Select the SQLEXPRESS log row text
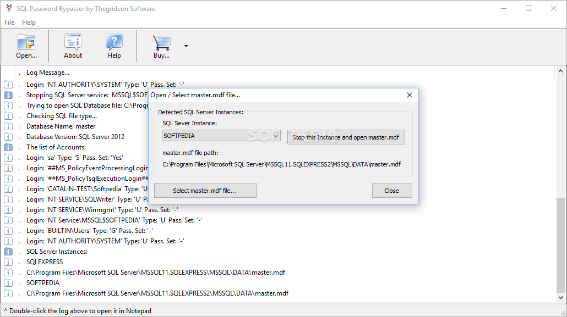 pos(45,262)
